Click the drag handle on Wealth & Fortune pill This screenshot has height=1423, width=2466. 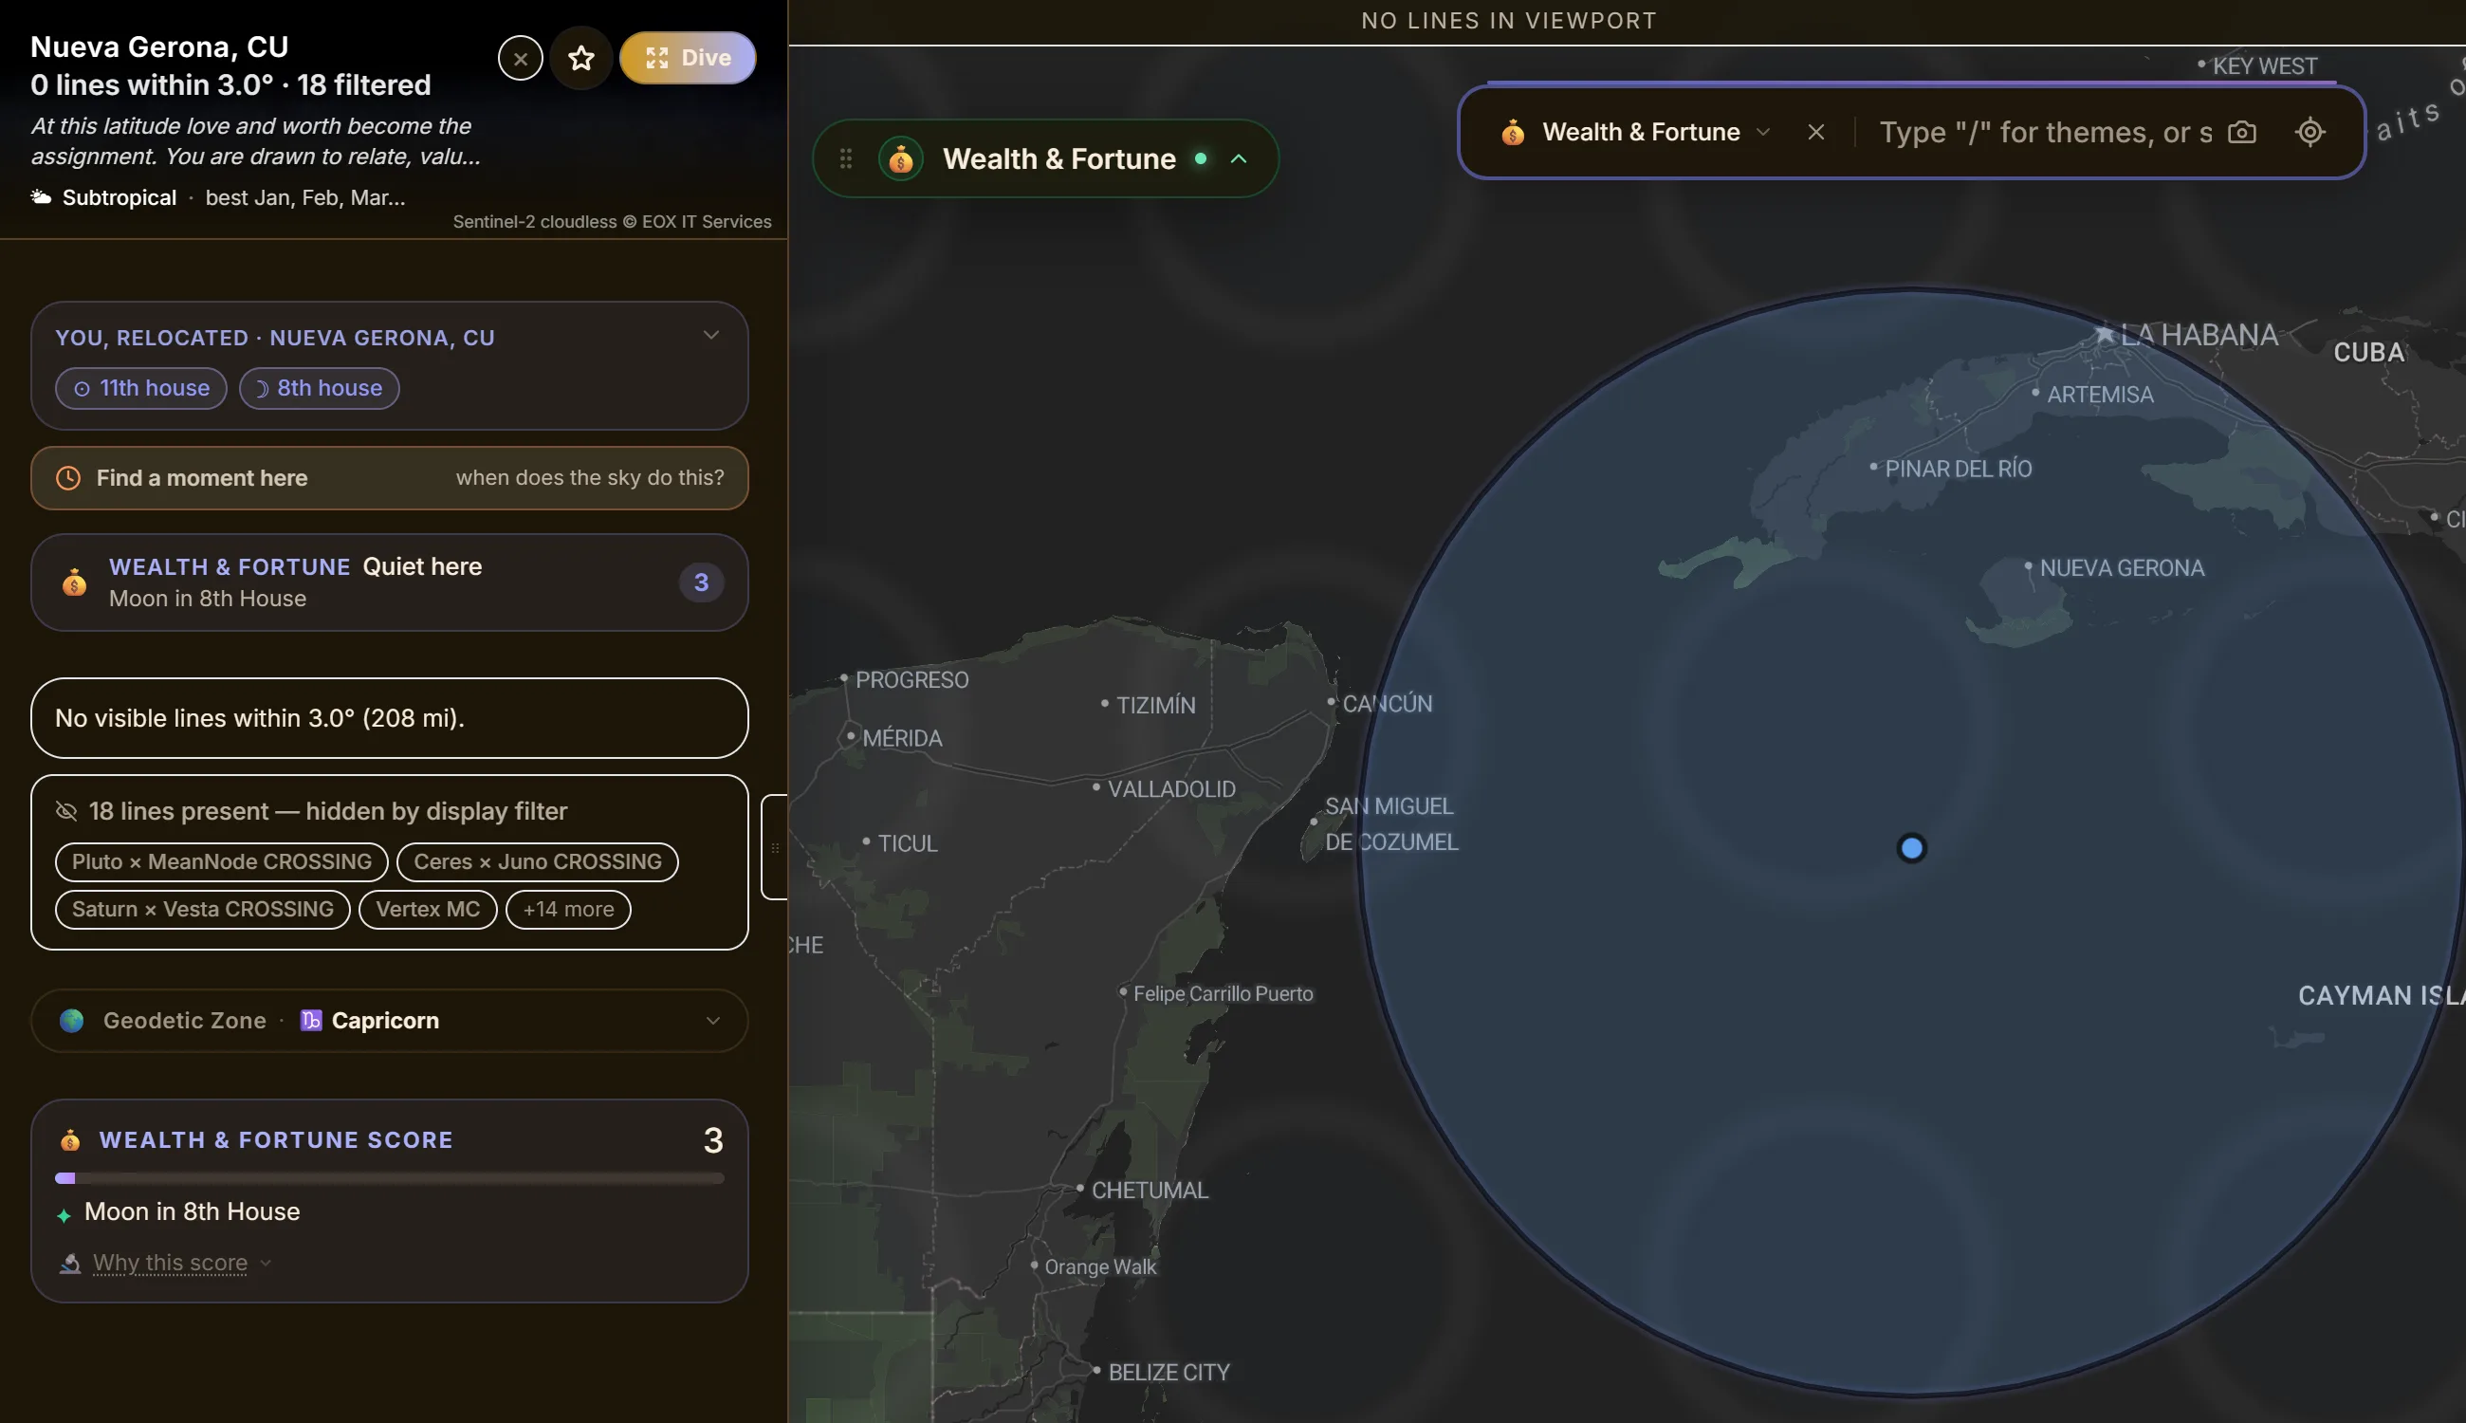point(846,158)
